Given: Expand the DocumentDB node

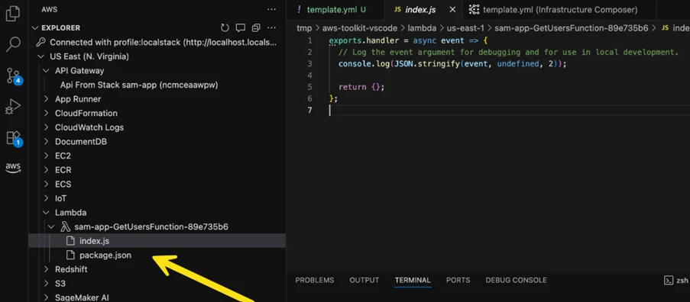Looking at the screenshot, I should [x=46, y=142].
